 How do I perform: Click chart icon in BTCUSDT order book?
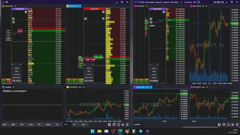pyautogui.click(x=151, y=19)
